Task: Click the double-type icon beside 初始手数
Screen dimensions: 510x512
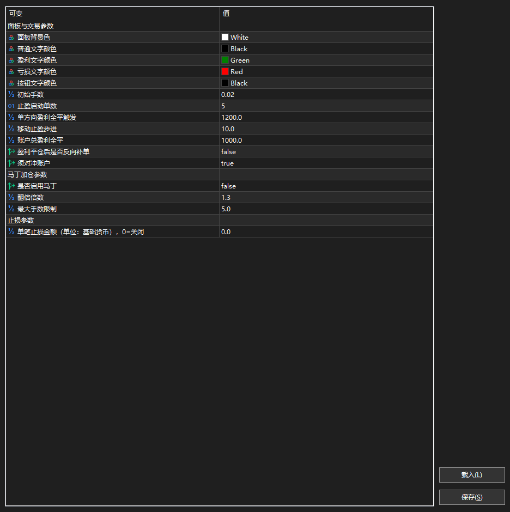Action: point(11,95)
